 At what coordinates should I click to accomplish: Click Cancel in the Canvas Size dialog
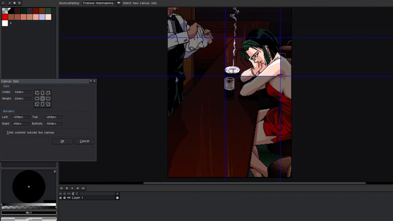point(84,141)
